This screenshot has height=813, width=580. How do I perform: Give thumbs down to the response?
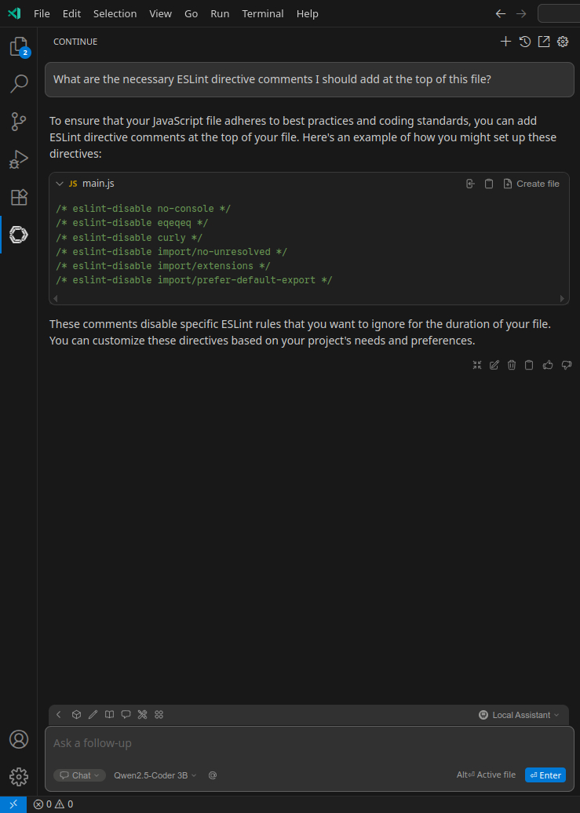click(567, 365)
